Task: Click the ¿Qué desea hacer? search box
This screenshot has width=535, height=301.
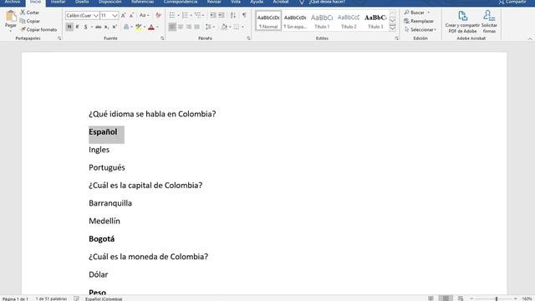Action: click(327, 2)
